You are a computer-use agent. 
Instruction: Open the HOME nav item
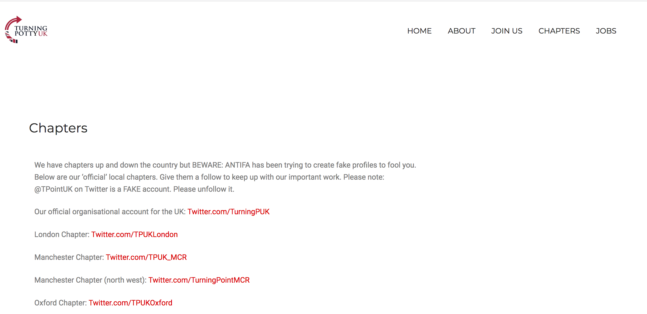tap(419, 31)
